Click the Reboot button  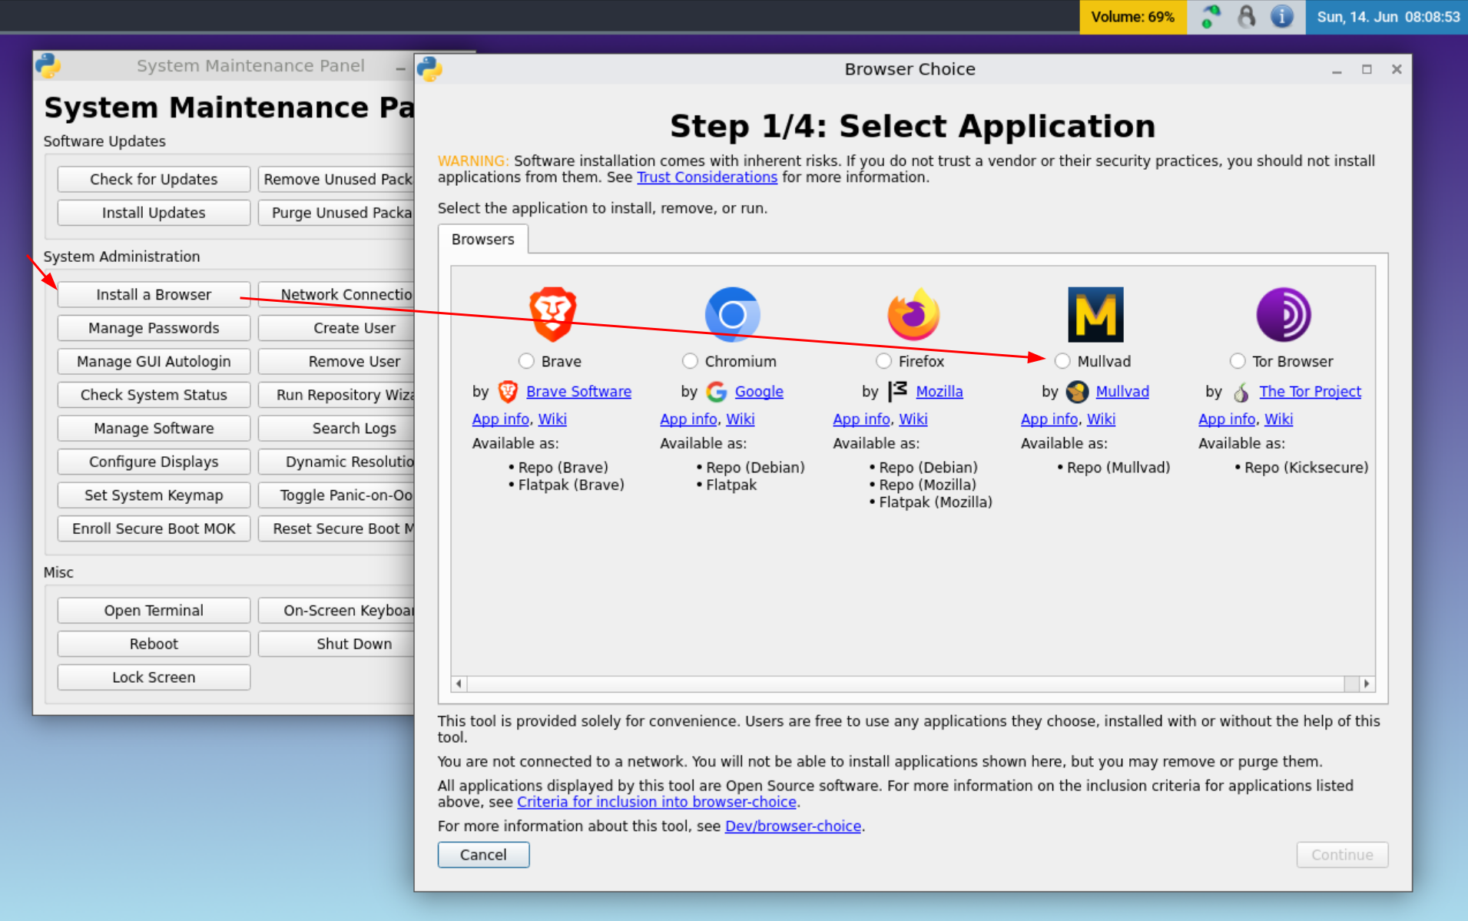point(154,644)
